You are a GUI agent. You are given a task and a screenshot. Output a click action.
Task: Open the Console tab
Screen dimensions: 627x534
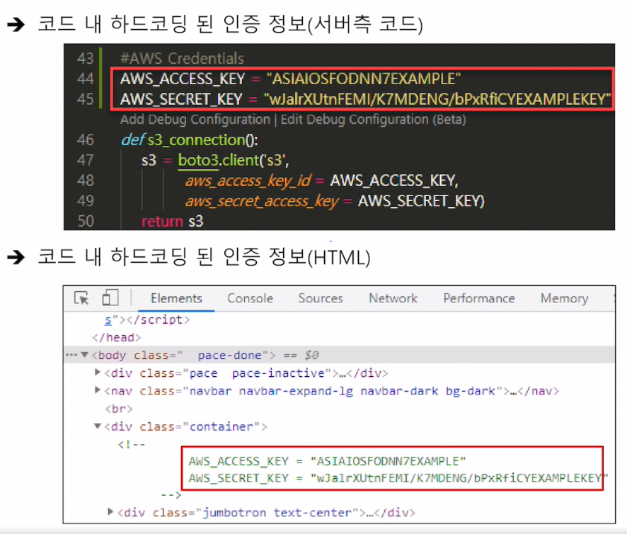point(250,298)
